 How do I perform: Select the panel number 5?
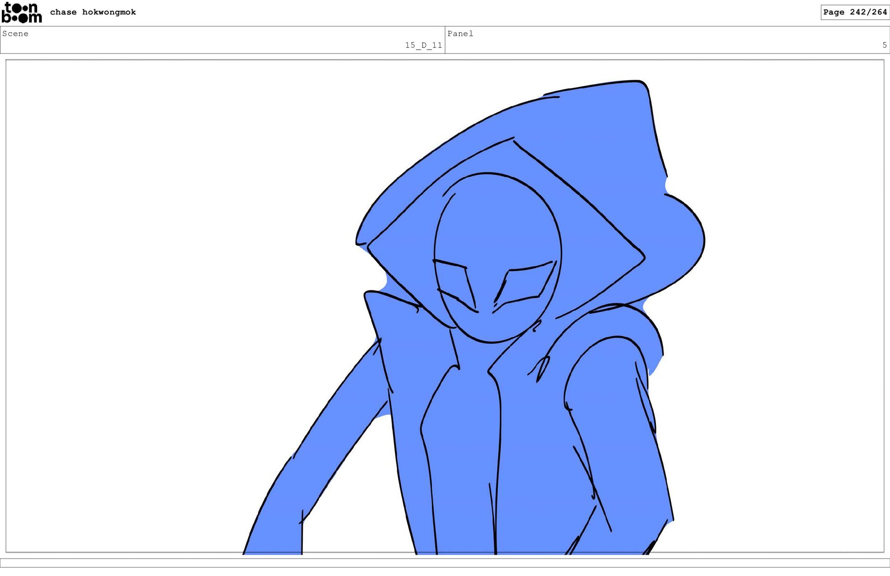884,45
